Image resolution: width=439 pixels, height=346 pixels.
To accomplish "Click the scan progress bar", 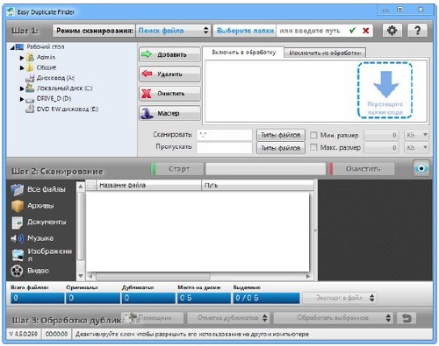I will click(x=265, y=169).
